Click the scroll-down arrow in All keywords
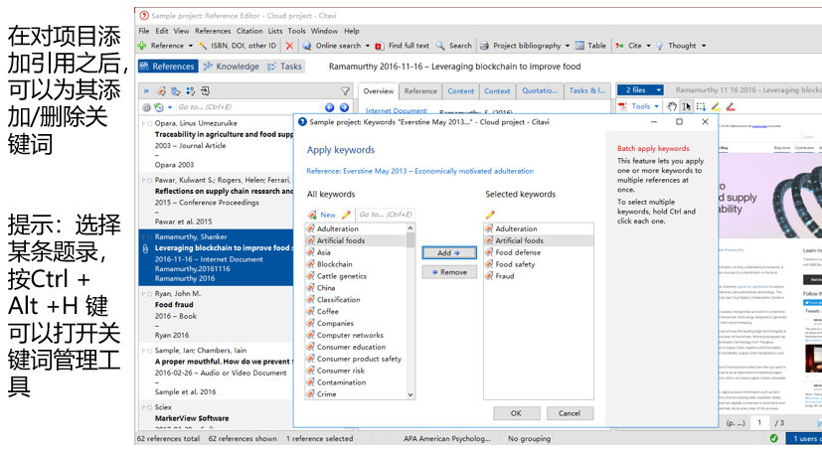822x449 pixels. coord(411,394)
